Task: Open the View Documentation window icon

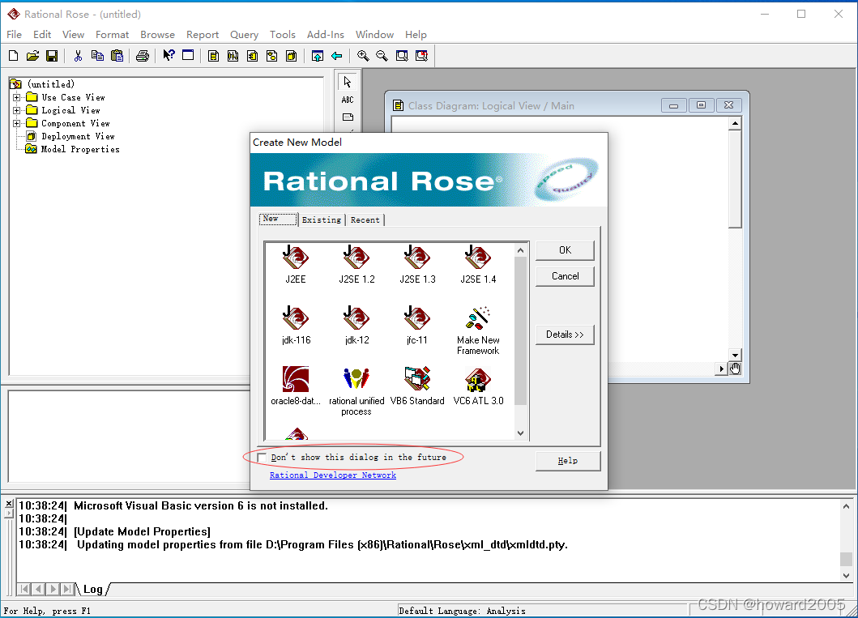Action: click(x=188, y=55)
